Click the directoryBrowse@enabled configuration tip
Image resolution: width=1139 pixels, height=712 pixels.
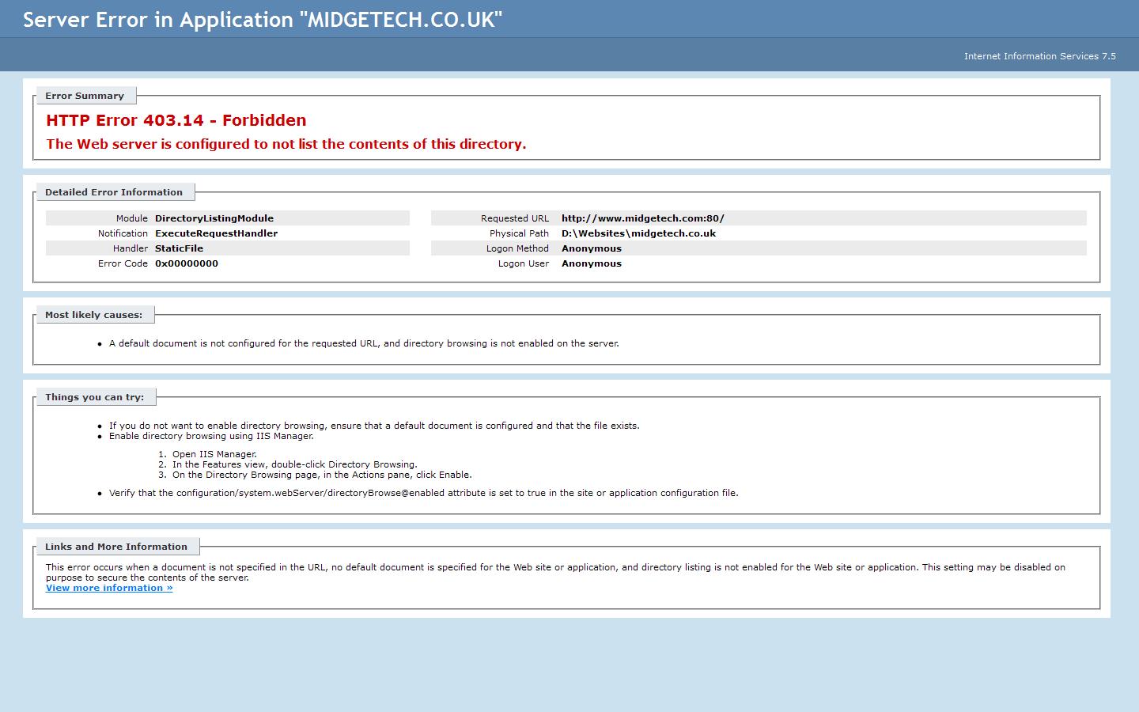point(423,492)
